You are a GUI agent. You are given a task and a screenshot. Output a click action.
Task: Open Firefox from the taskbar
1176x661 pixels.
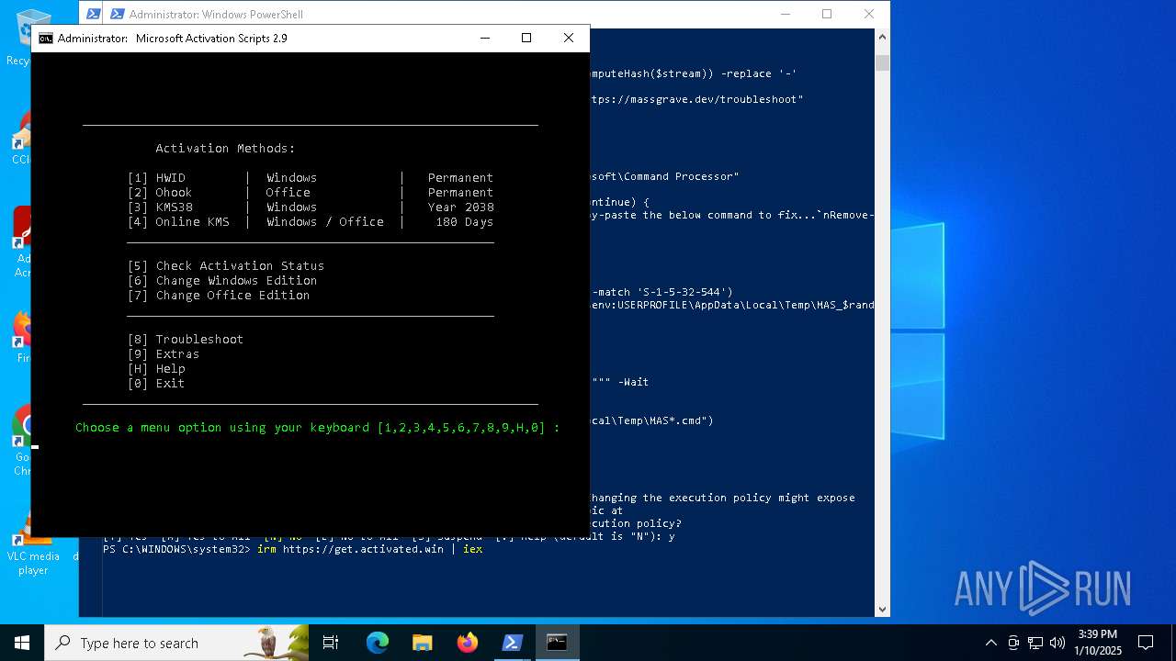click(467, 643)
